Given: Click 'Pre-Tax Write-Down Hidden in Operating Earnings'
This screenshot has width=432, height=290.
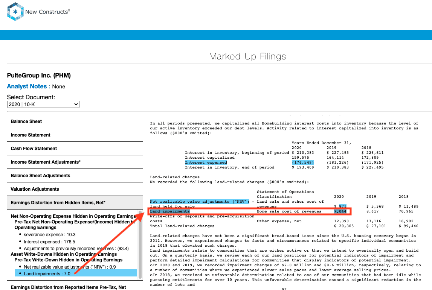Looking at the screenshot, I should (69, 260).
